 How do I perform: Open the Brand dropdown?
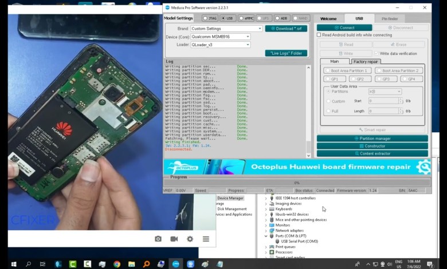tap(226, 29)
